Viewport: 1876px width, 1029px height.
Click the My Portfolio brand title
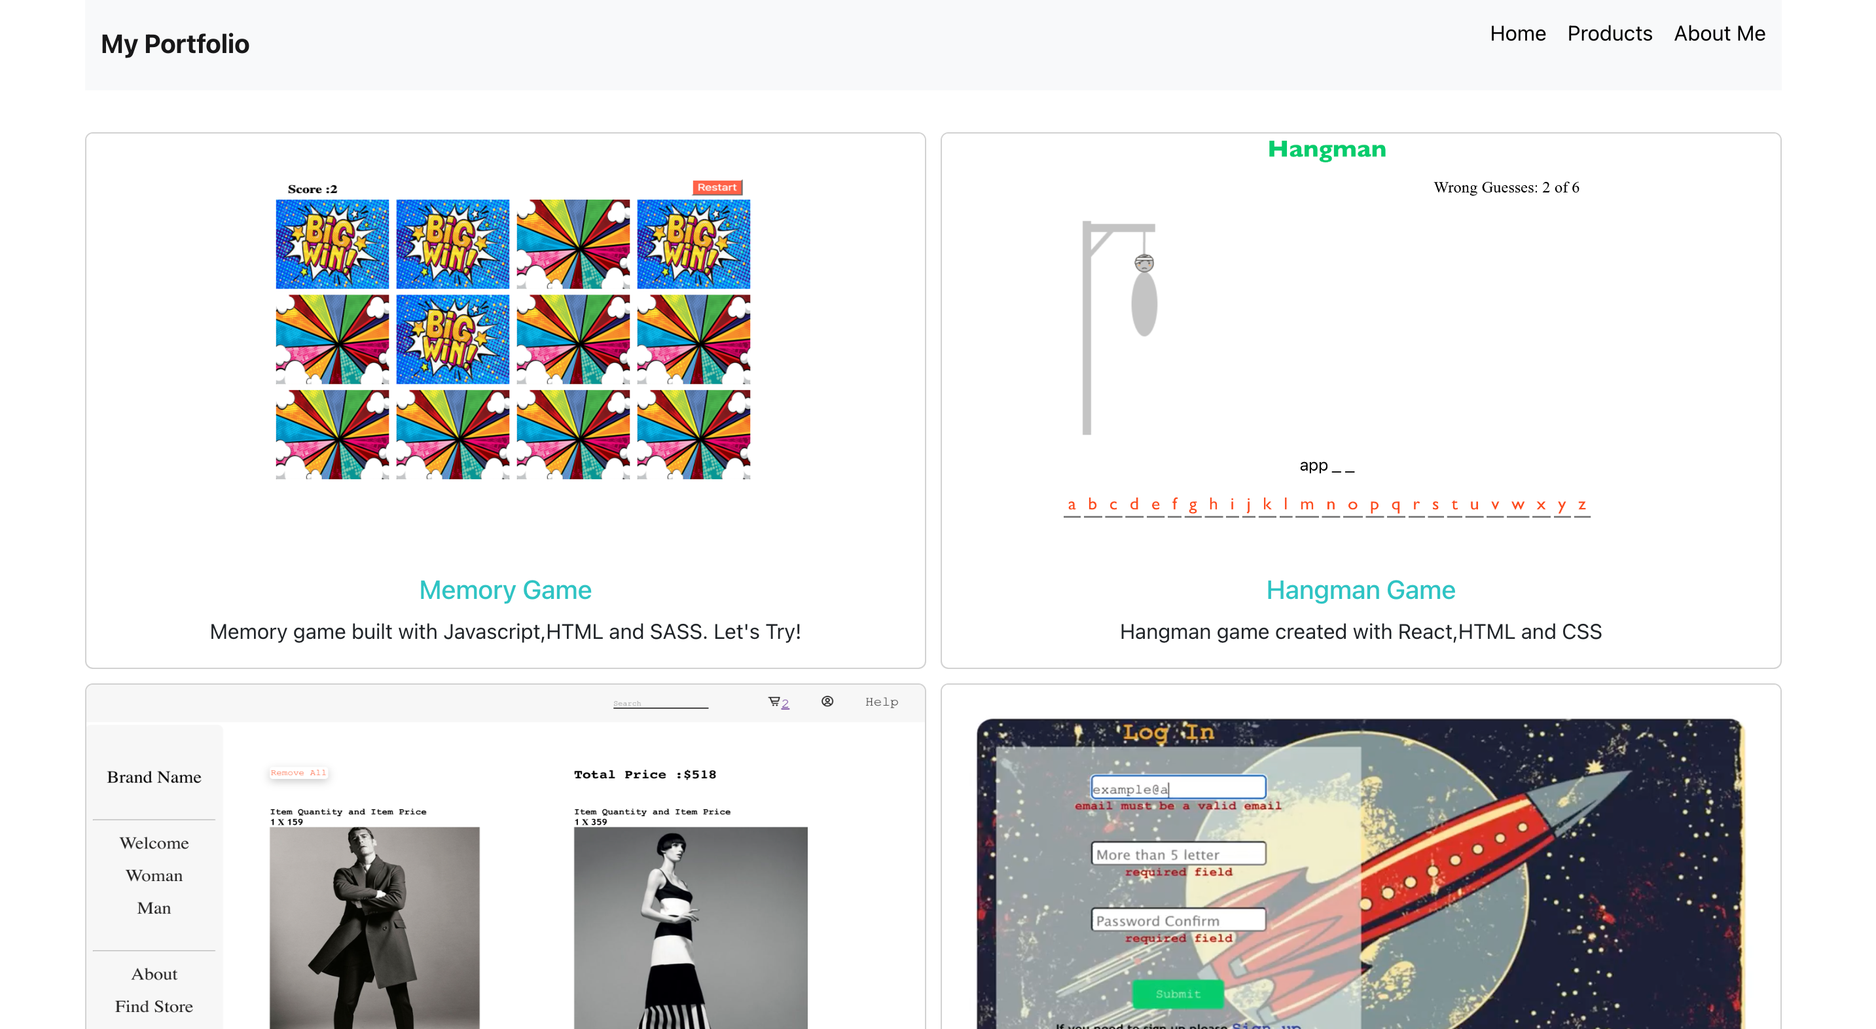pyautogui.click(x=175, y=44)
